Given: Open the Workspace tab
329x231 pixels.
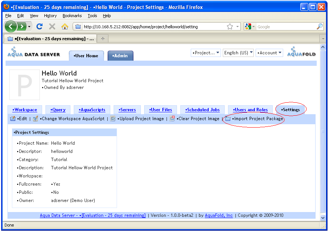Looking at the screenshot, I should [x=25, y=110].
